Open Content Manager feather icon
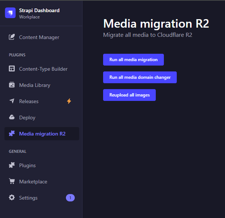The width and height of the screenshot is (225, 218). point(12,37)
